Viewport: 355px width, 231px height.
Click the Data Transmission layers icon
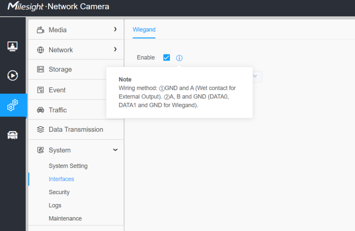click(41, 129)
